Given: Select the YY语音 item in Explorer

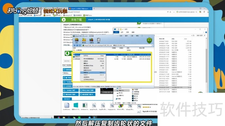Looking at the screenshot, I should (135, 90).
